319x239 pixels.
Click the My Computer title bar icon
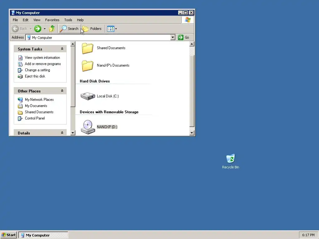pos(13,12)
